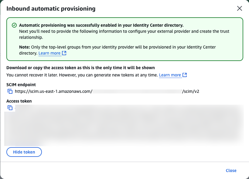Click the Inbound automatic provisioning title
This screenshot has height=179, width=249.
click(x=51, y=8)
